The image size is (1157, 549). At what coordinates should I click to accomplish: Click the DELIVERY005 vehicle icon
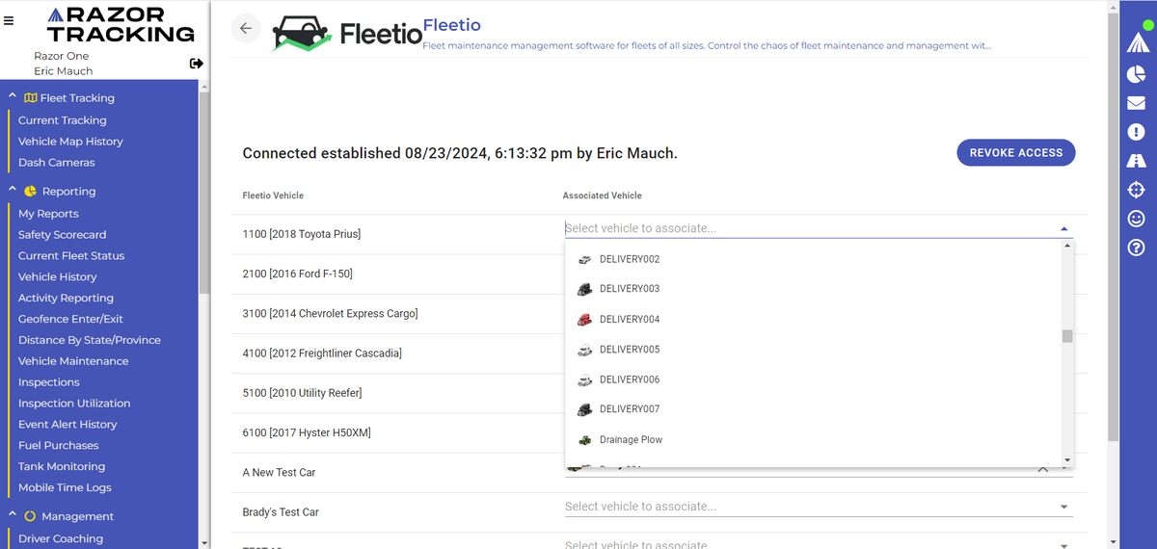[584, 350]
